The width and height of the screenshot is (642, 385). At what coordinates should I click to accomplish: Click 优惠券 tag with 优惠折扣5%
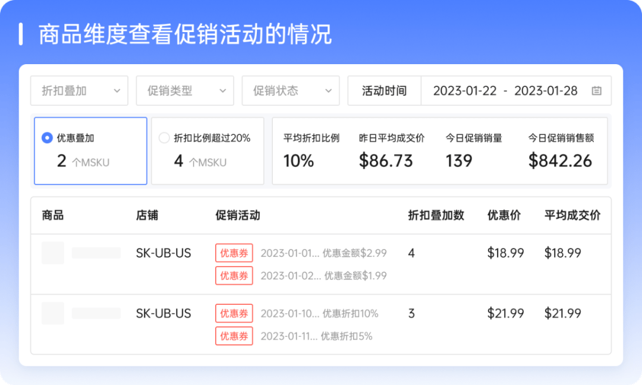pos(234,336)
